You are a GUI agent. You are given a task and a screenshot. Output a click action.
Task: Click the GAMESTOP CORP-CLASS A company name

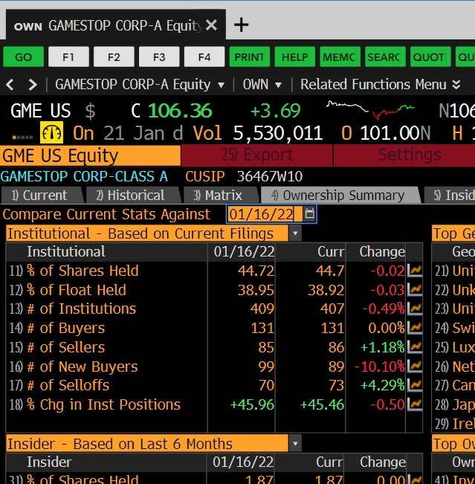pyautogui.click(x=84, y=176)
